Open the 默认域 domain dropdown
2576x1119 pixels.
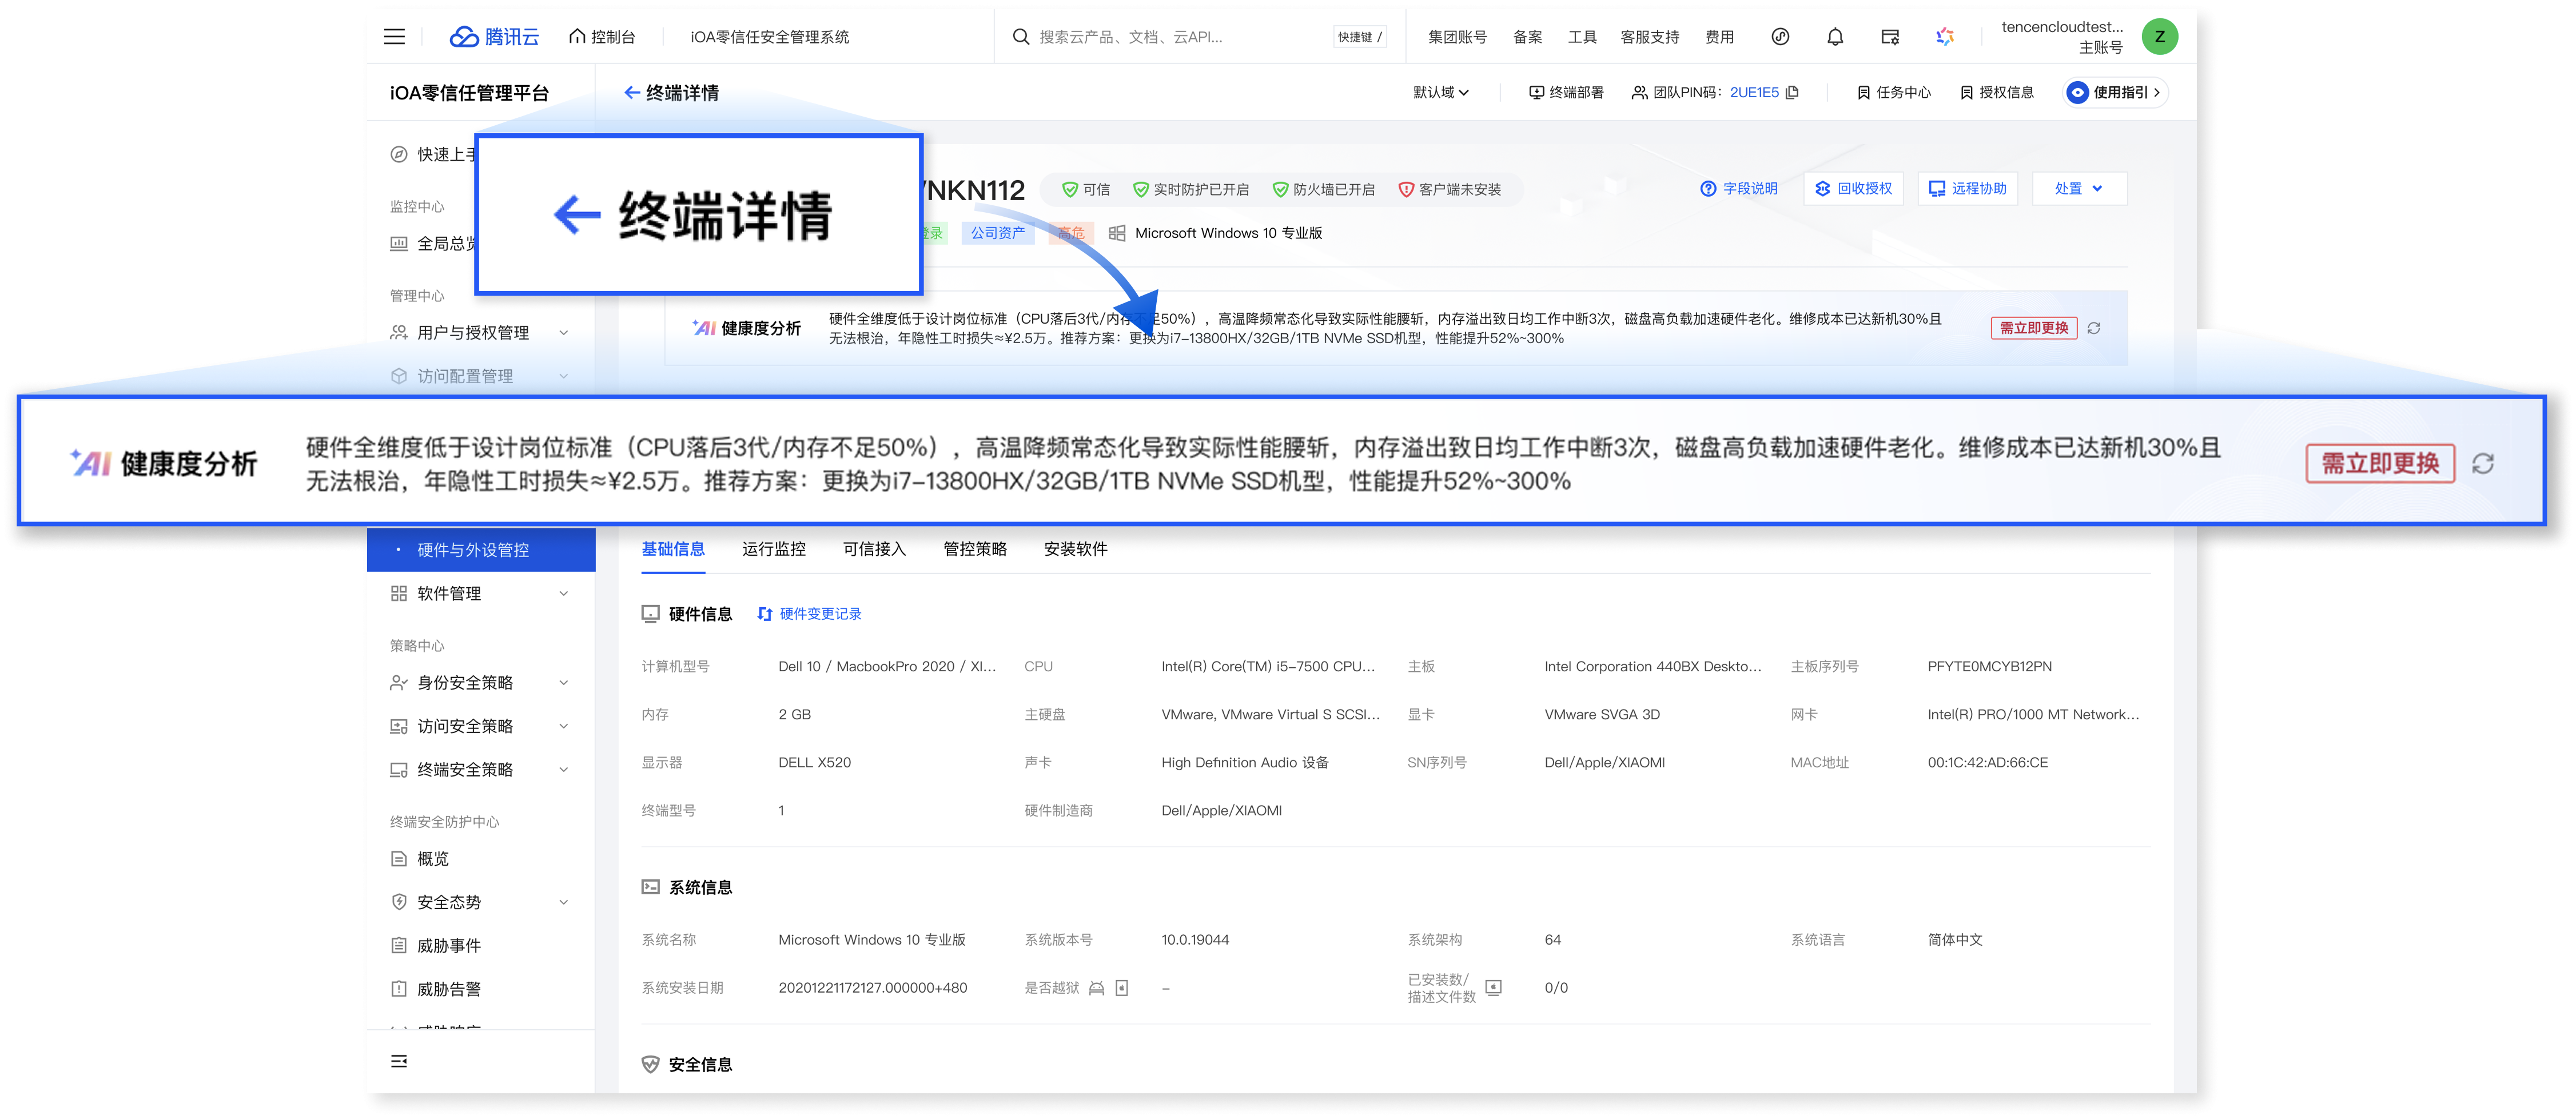1440,92
